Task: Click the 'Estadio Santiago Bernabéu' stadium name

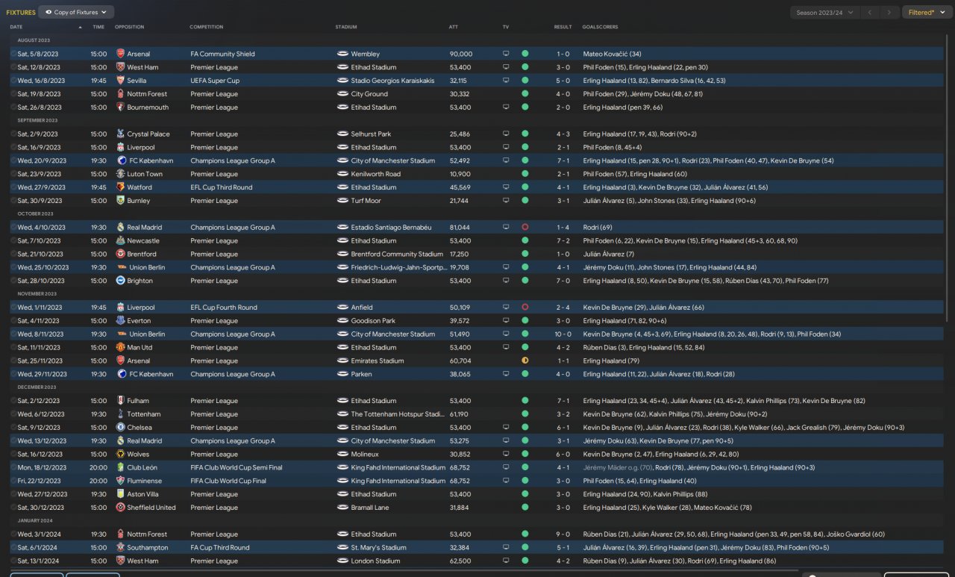Action: [391, 228]
